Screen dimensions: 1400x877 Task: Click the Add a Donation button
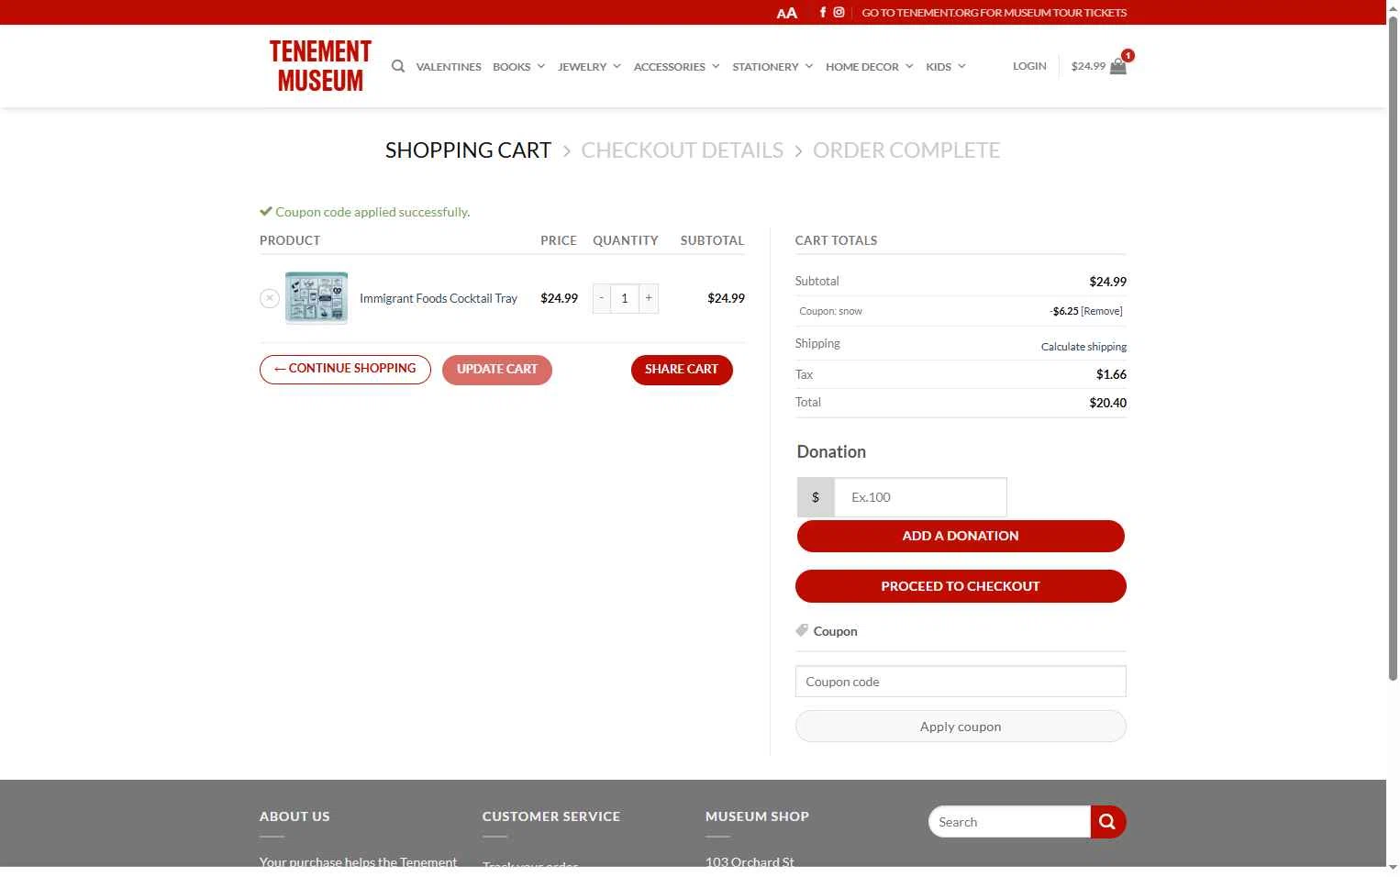pos(961,536)
